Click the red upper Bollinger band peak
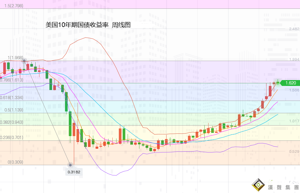This screenshot has height=193, width=300. 86,38
